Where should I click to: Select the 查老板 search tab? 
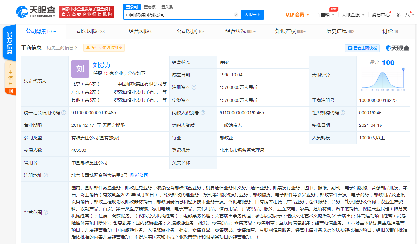point(149,7)
